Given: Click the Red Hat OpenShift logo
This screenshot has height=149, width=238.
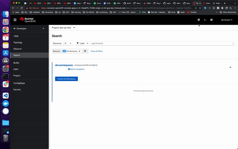Looking at the screenshot, I should tap(28, 20).
